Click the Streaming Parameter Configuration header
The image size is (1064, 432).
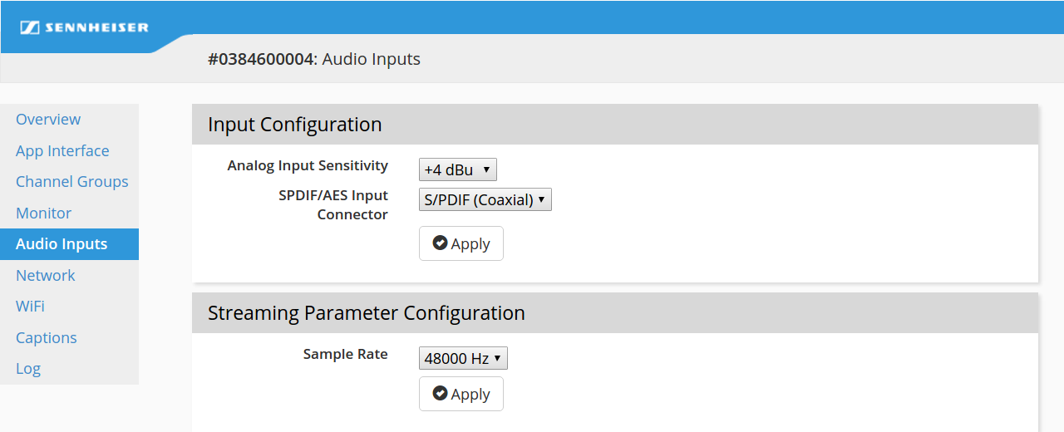tap(367, 313)
